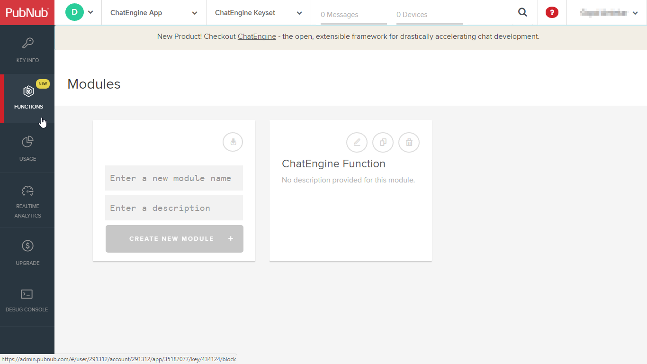Open the ChatEngine App dropdown
The height and width of the screenshot is (364, 647).
(154, 13)
